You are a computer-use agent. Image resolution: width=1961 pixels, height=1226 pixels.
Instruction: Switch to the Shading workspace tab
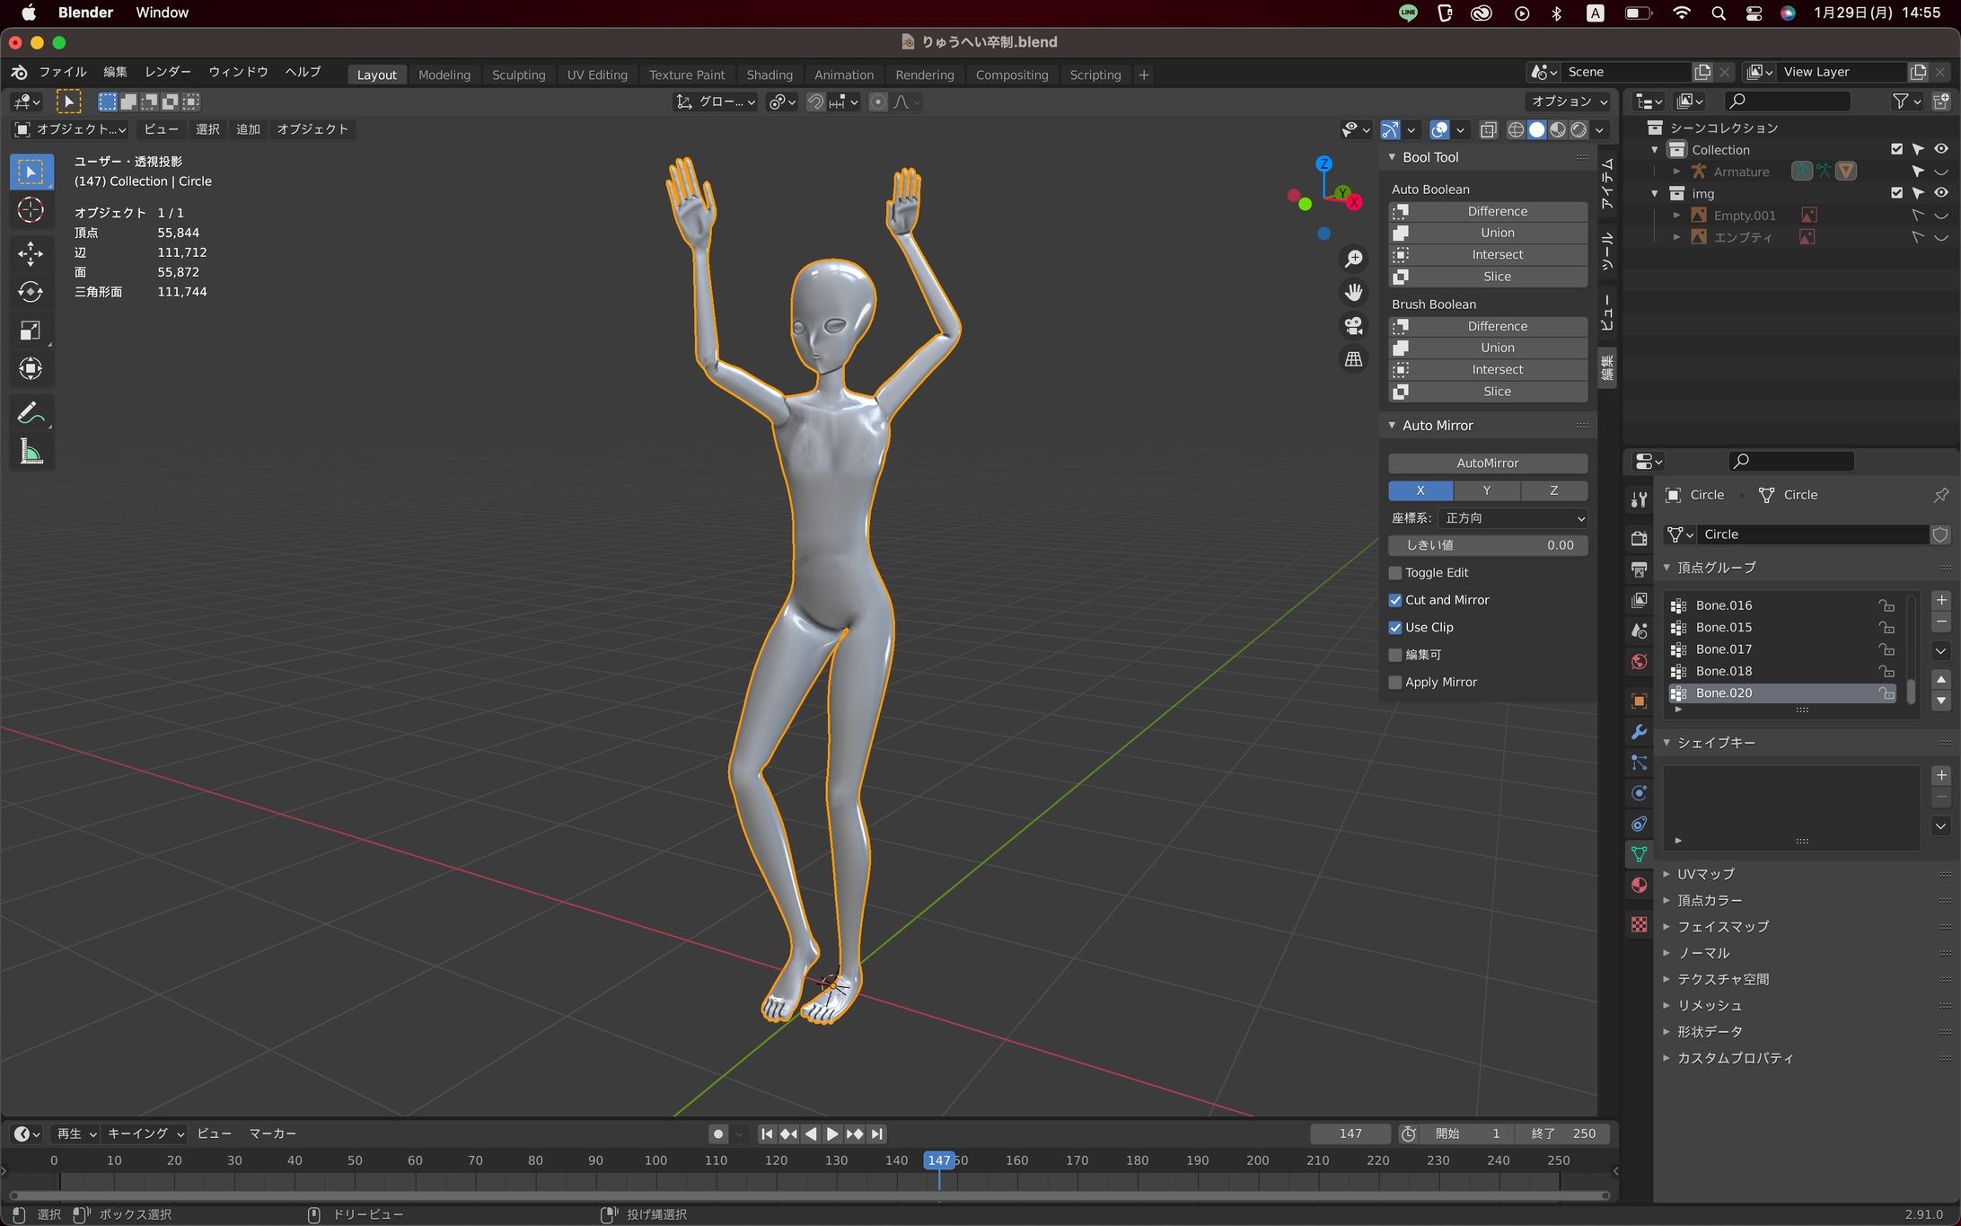click(769, 75)
